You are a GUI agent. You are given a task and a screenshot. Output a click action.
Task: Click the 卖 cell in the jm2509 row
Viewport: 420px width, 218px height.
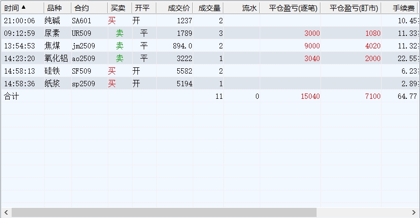pyautogui.click(x=119, y=46)
